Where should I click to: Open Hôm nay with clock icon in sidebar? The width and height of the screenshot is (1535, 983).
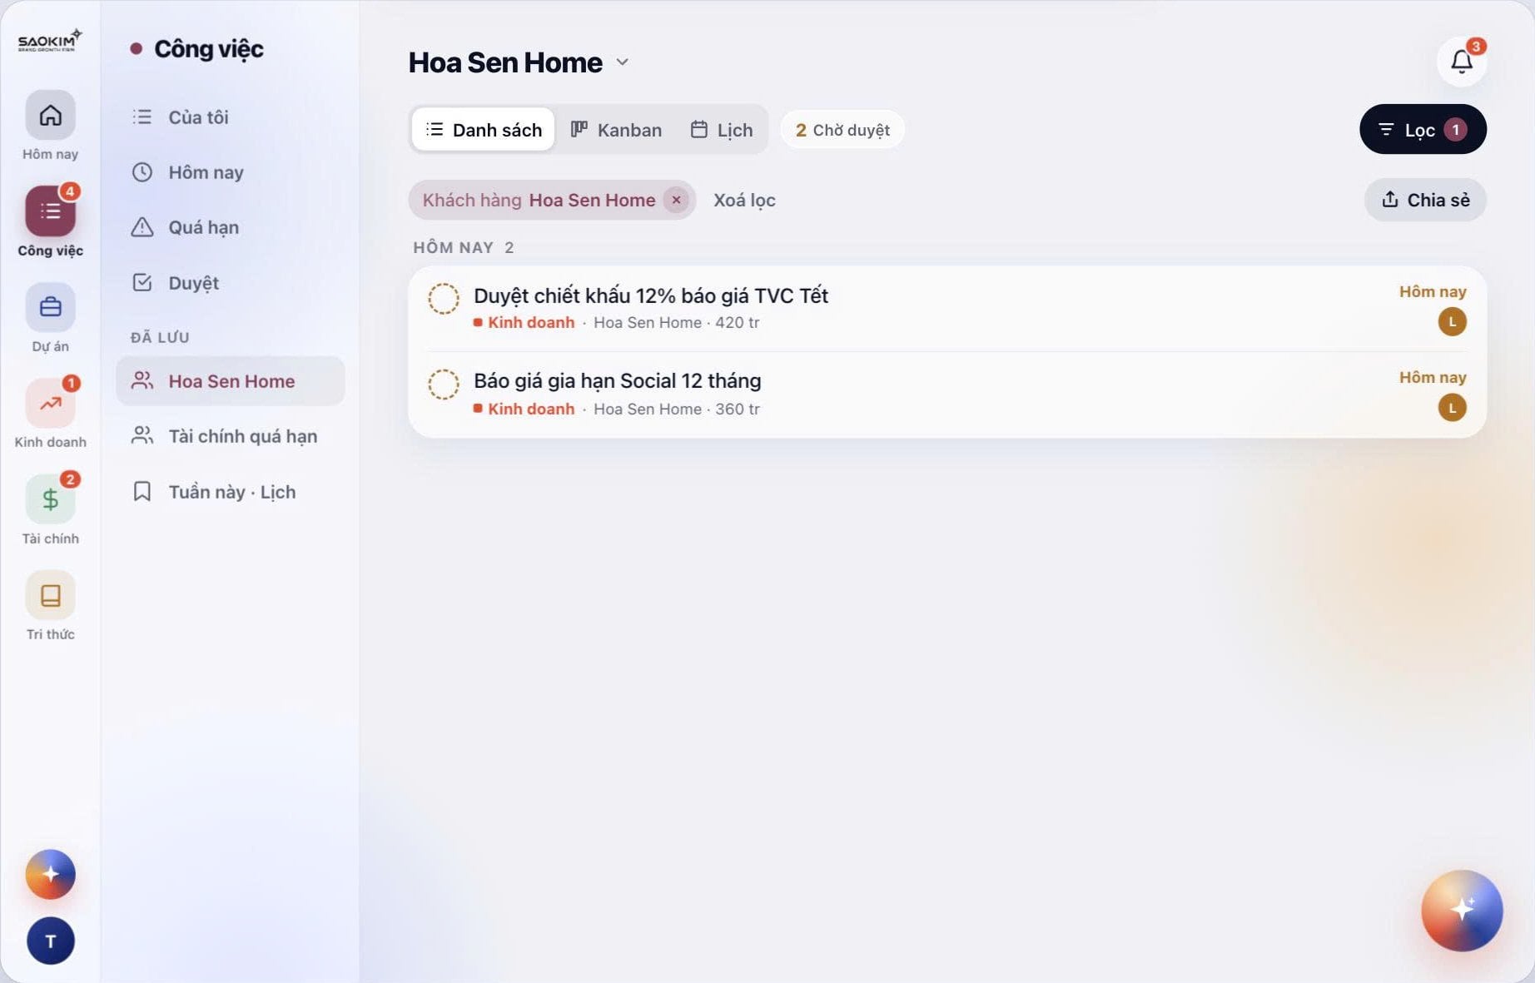click(x=231, y=172)
